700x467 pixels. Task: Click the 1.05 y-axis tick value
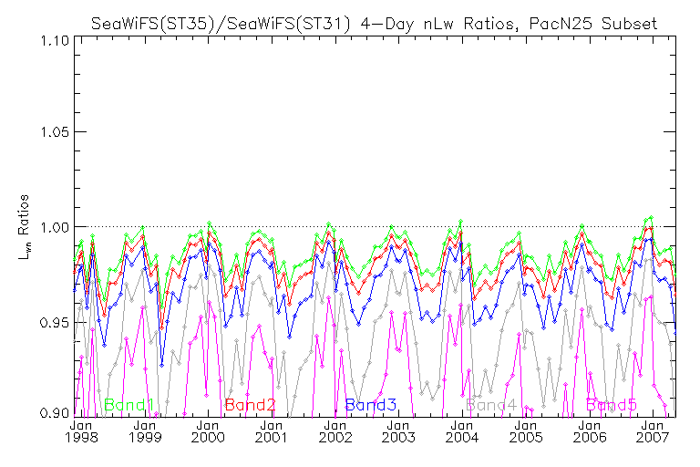pyautogui.click(x=55, y=132)
